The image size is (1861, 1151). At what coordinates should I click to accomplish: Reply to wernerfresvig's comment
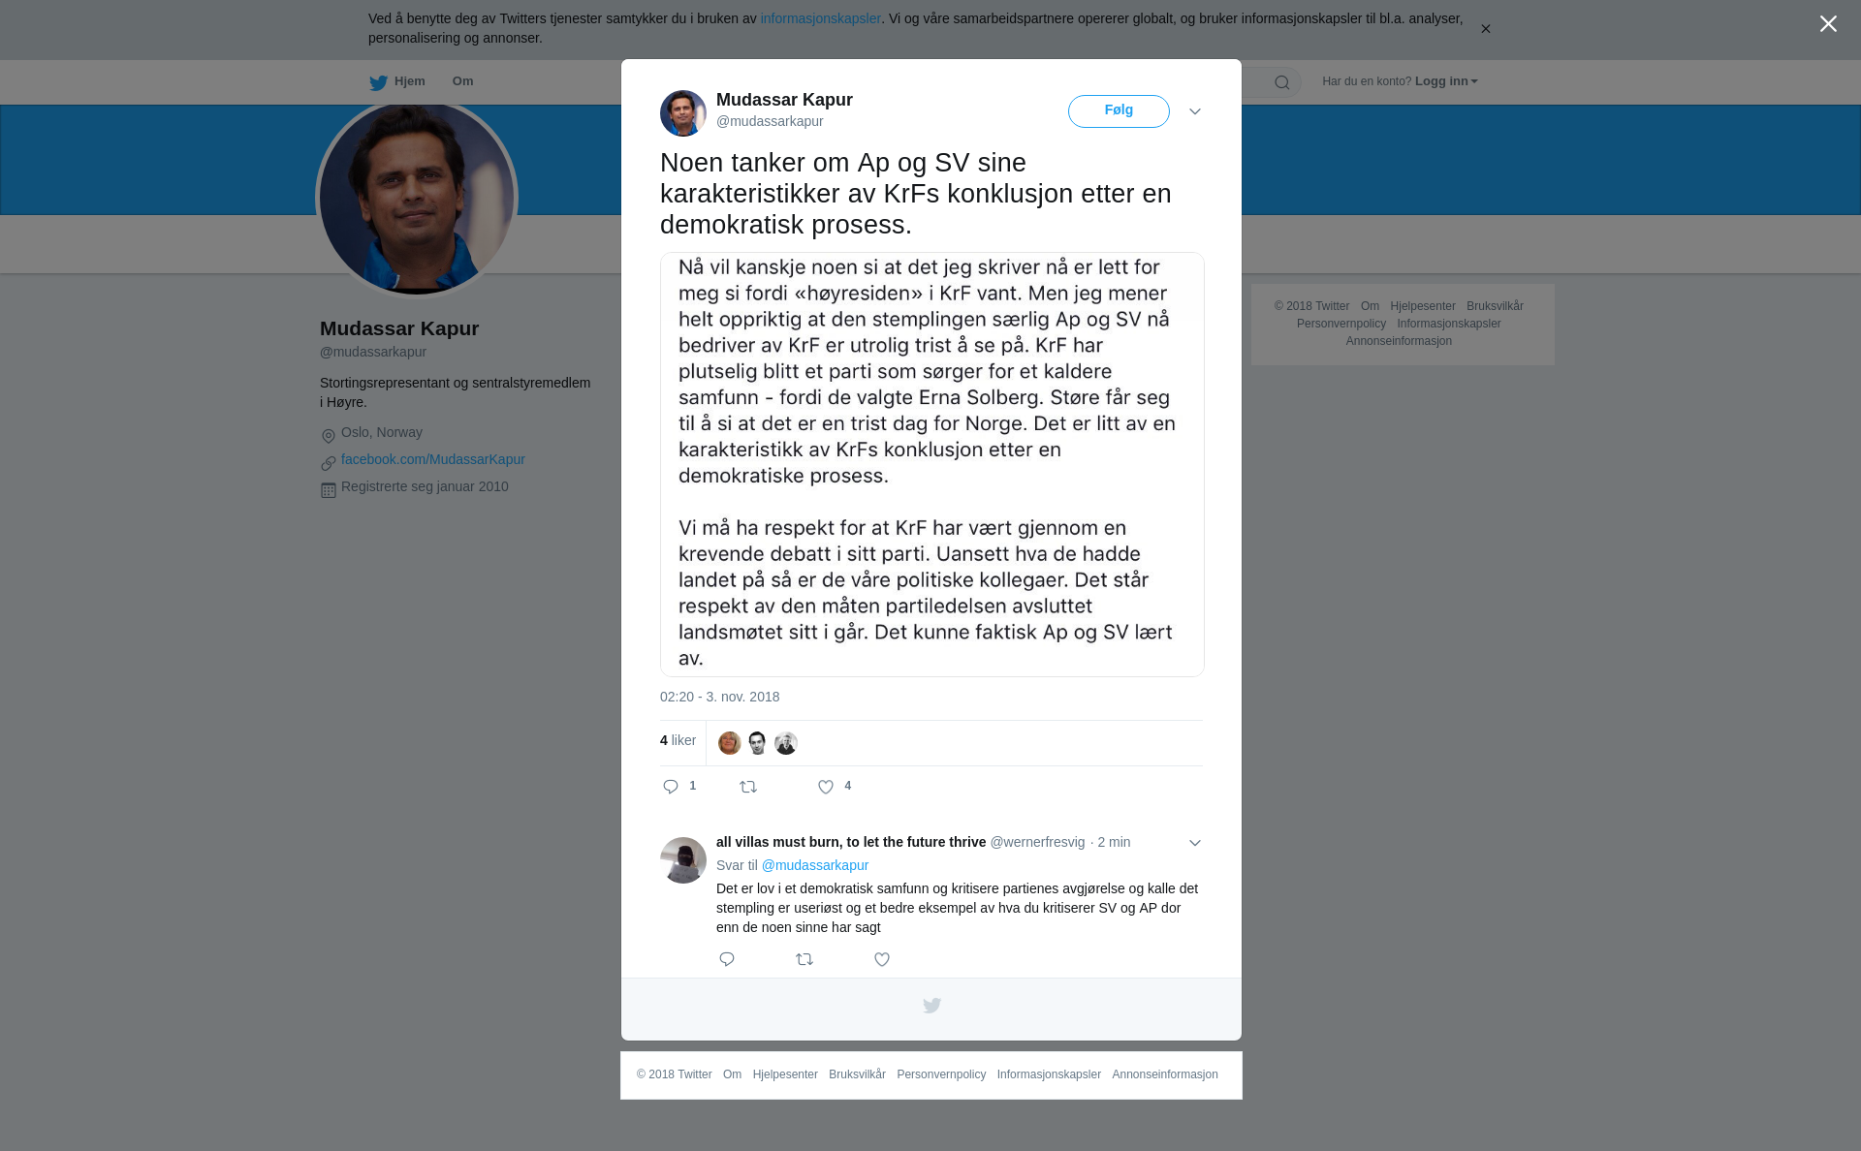pyautogui.click(x=727, y=959)
